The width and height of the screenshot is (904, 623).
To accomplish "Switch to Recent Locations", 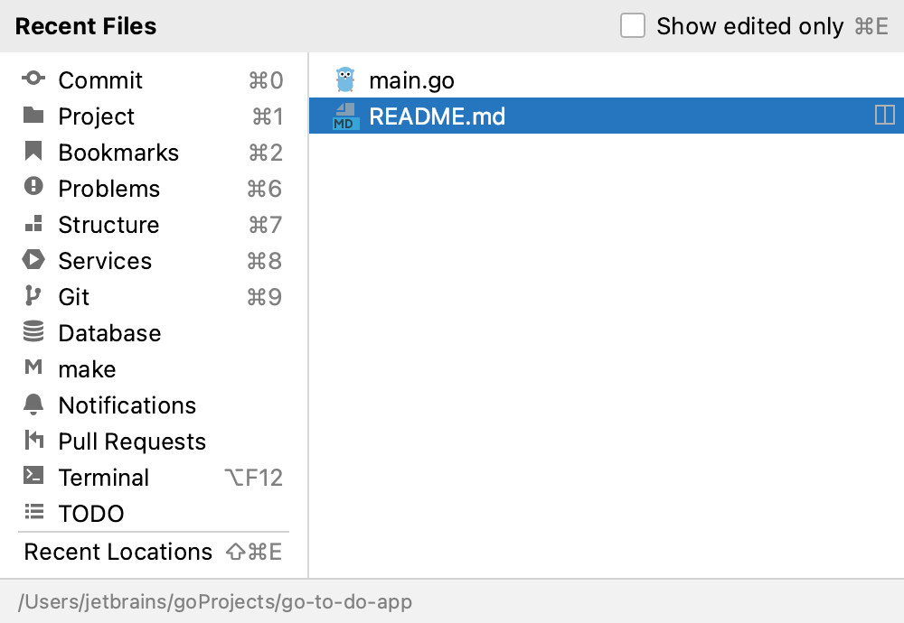I will point(118,552).
